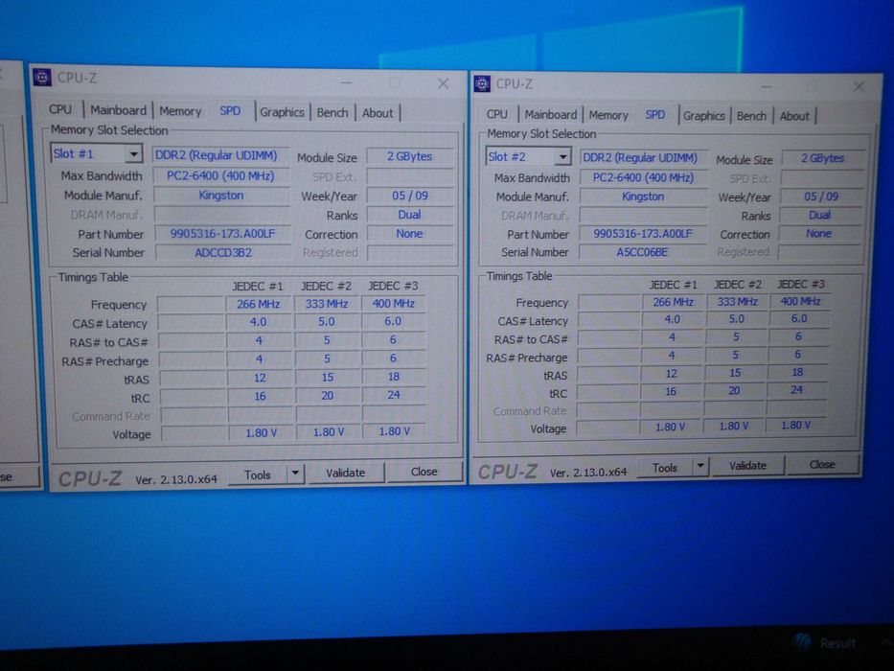Click Tools button in left CPU-Z window
Image resolution: width=894 pixels, height=671 pixels.
(x=257, y=474)
